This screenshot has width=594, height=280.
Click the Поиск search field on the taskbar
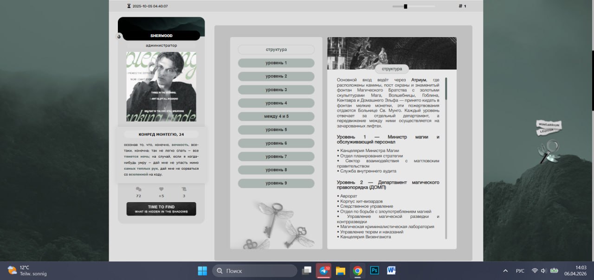[254, 270]
